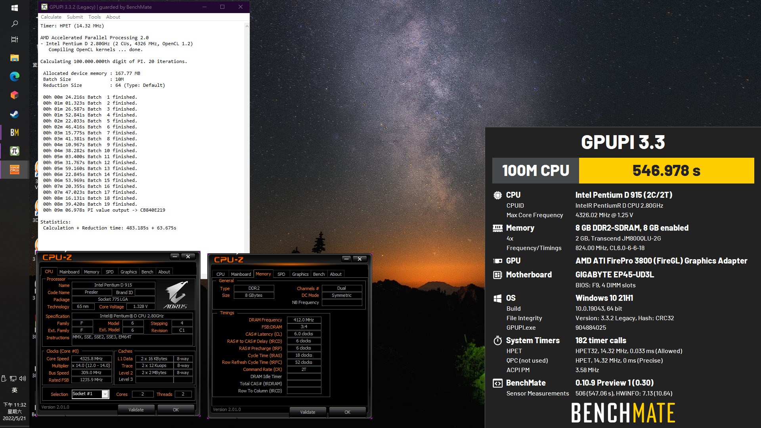Select Bench tab in left CPU-Z window
761x428 pixels.
pyautogui.click(x=147, y=272)
